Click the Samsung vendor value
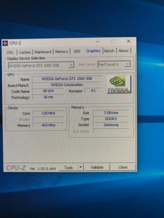 tap(111, 125)
